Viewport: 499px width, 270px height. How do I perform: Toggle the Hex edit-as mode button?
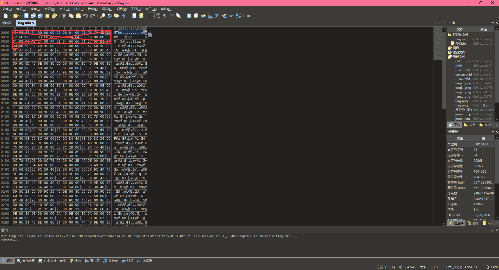click(x=151, y=16)
